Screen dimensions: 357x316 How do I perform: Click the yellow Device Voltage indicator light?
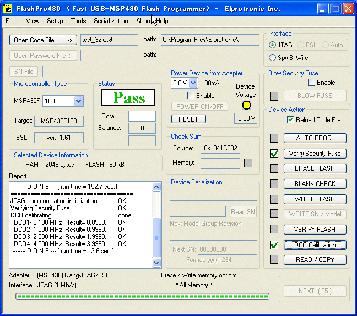(246, 105)
